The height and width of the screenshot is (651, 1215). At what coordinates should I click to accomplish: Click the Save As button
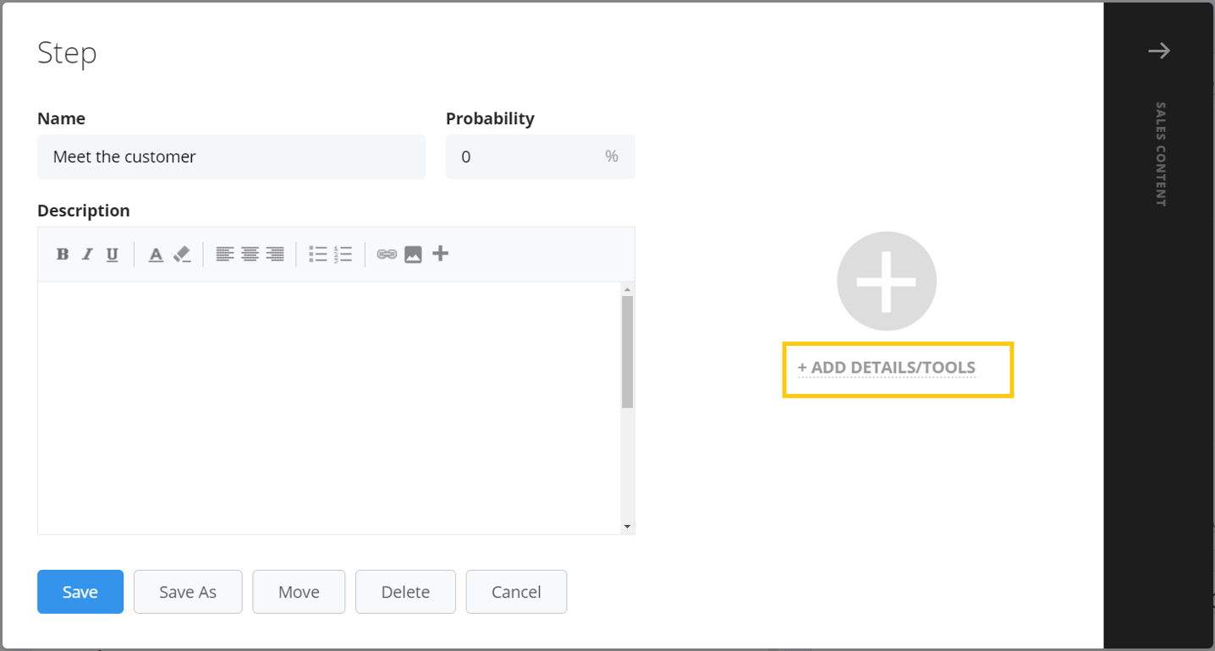click(x=187, y=591)
